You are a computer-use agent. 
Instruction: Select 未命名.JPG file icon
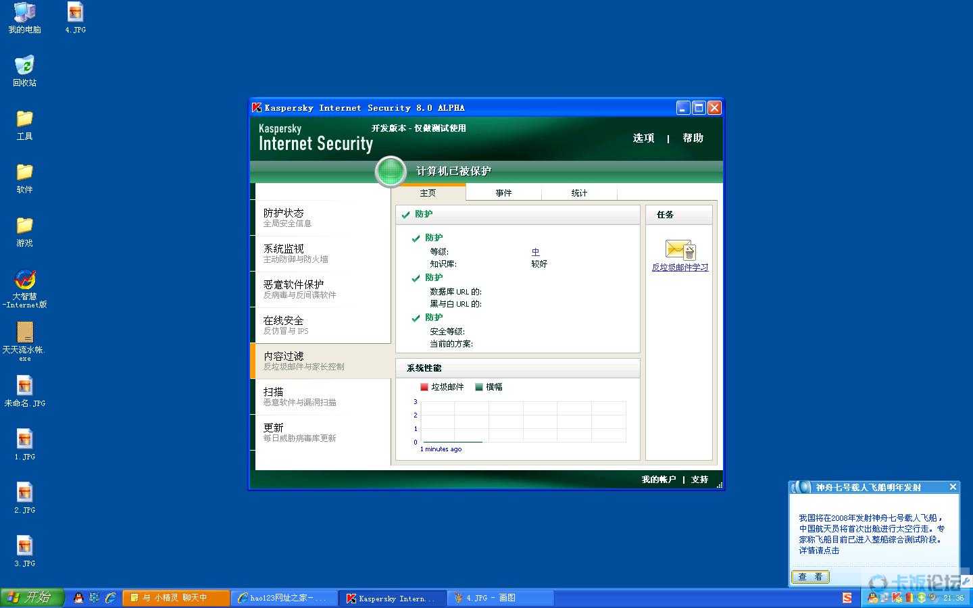point(24,392)
